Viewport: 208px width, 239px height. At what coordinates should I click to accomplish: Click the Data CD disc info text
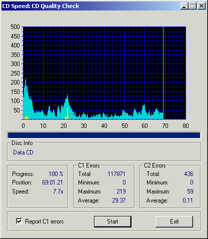tap(23, 152)
